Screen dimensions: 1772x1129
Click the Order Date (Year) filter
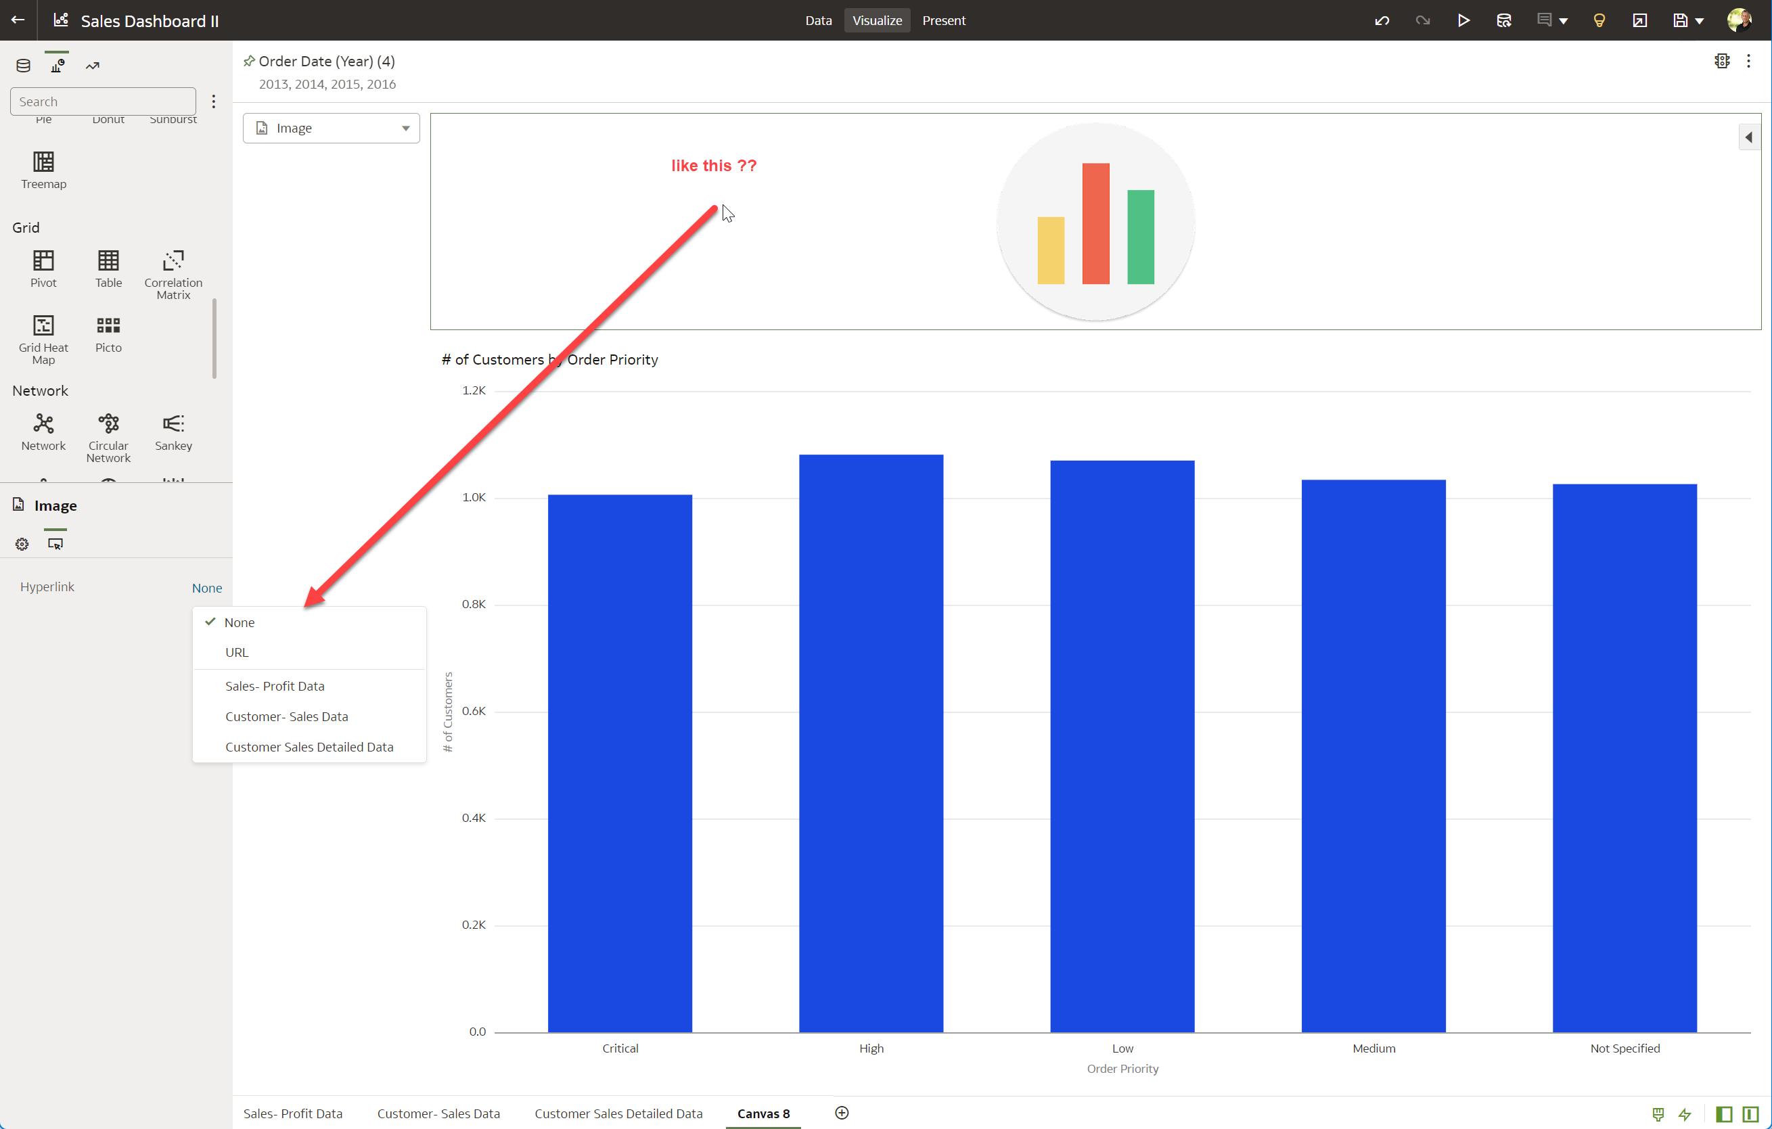[x=327, y=72]
